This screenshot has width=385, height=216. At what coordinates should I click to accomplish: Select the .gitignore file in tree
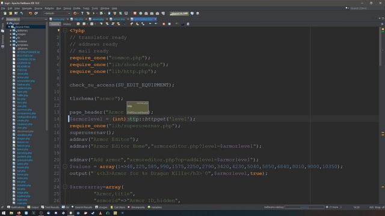22,49
